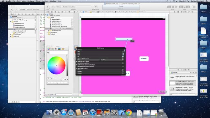Pick a color from the color wheel
Image resolution: width=210 pixels, height=118 pixels.
tap(57, 65)
